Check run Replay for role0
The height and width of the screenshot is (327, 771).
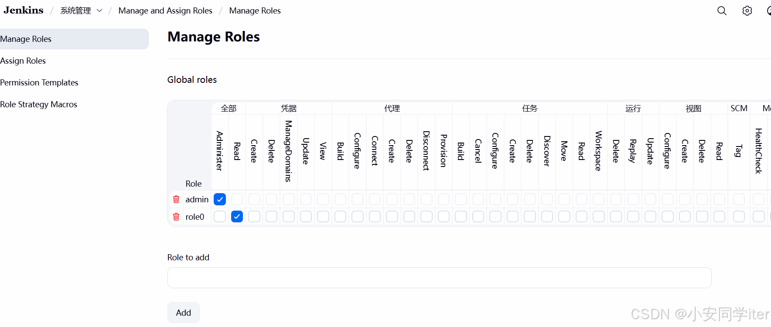click(x=633, y=217)
